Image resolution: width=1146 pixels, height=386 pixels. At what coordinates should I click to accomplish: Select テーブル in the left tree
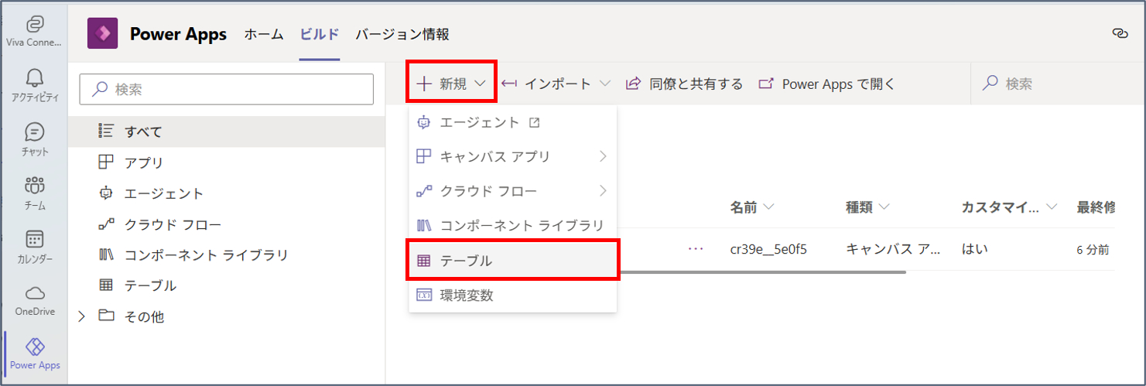(x=227, y=285)
